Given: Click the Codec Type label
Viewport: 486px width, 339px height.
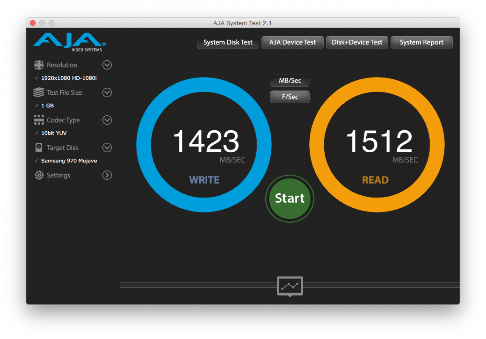Looking at the screenshot, I should coord(63,120).
